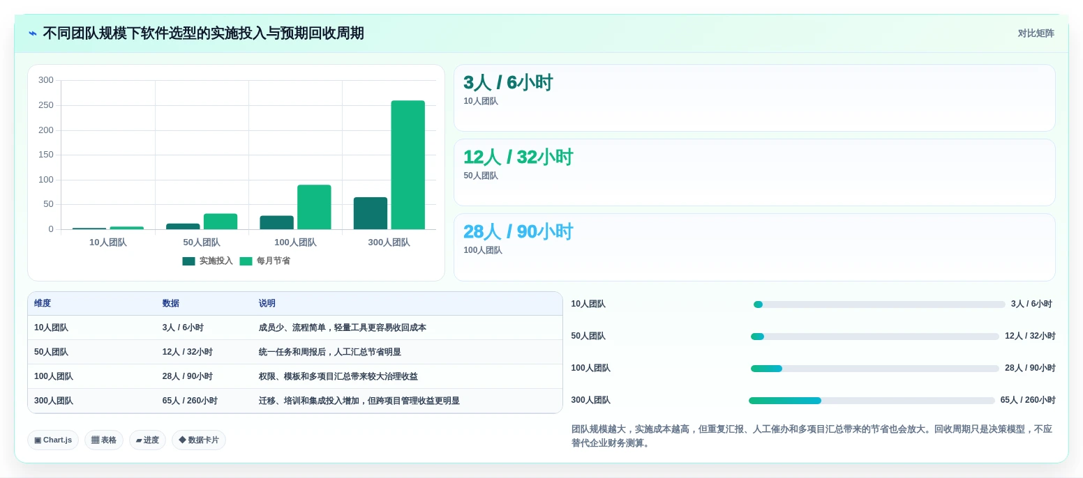Image resolution: width=1083 pixels, height=478 pixels.
Task: Click the 实施投入 bar for 300人团队
Action: click(x=371, y=213)
